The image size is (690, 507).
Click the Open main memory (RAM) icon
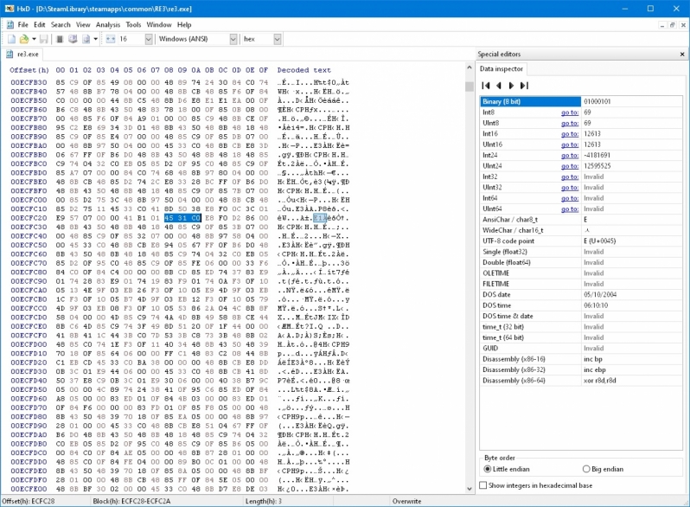click(60, 39)
